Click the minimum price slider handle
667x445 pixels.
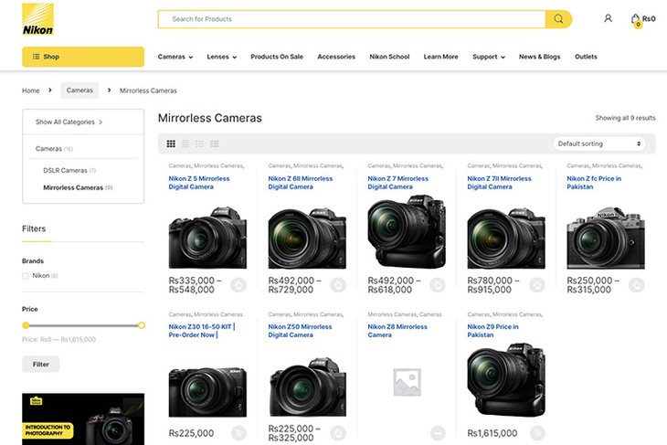coord(26,325)
